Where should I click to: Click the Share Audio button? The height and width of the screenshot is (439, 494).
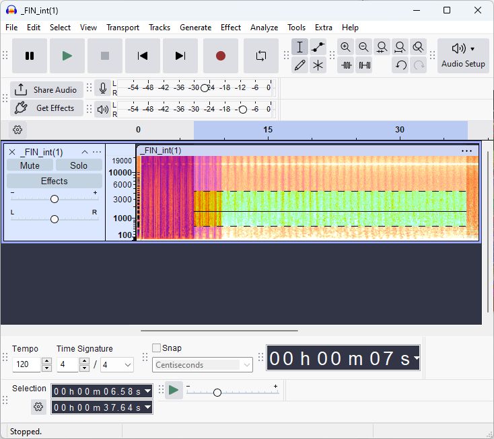(x=47, y=90)
